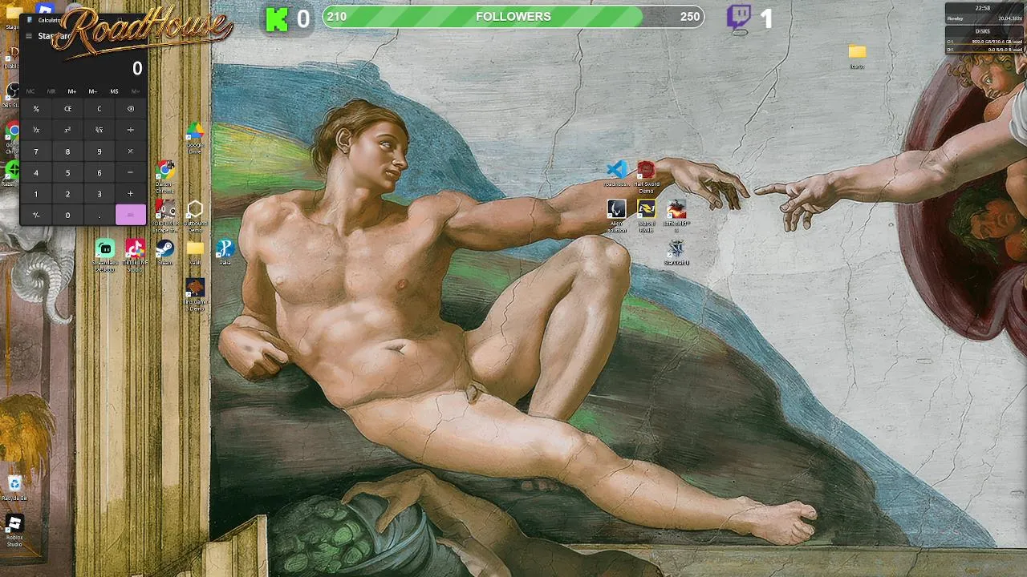This screenshot has height=577, width=1027.
Task: Select the Visual Studio Code roadhouse shortcut
Action: coord(616,173)
